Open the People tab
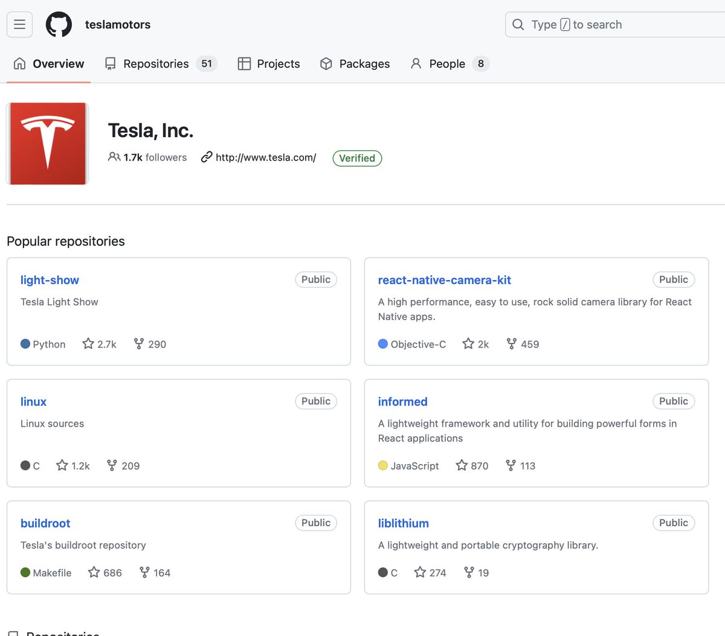Viewport: 725px width, 636px height. coord(449,64)
